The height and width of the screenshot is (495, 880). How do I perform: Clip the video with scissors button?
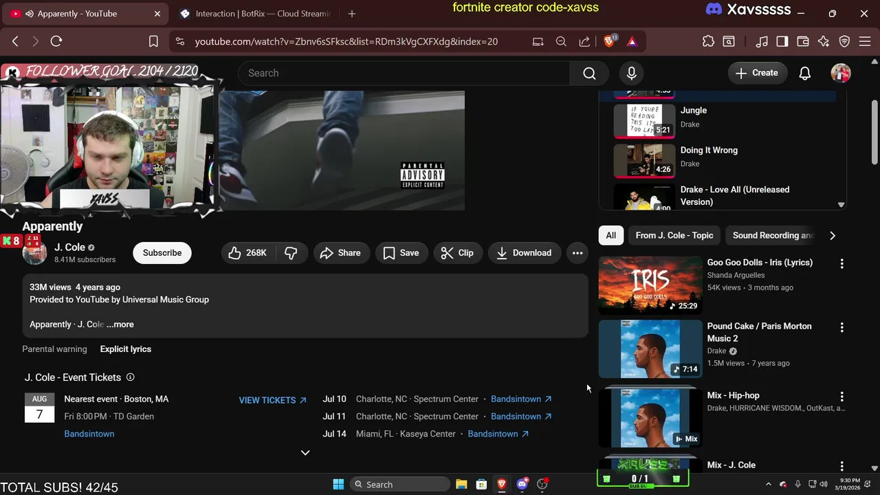point(458,253)
